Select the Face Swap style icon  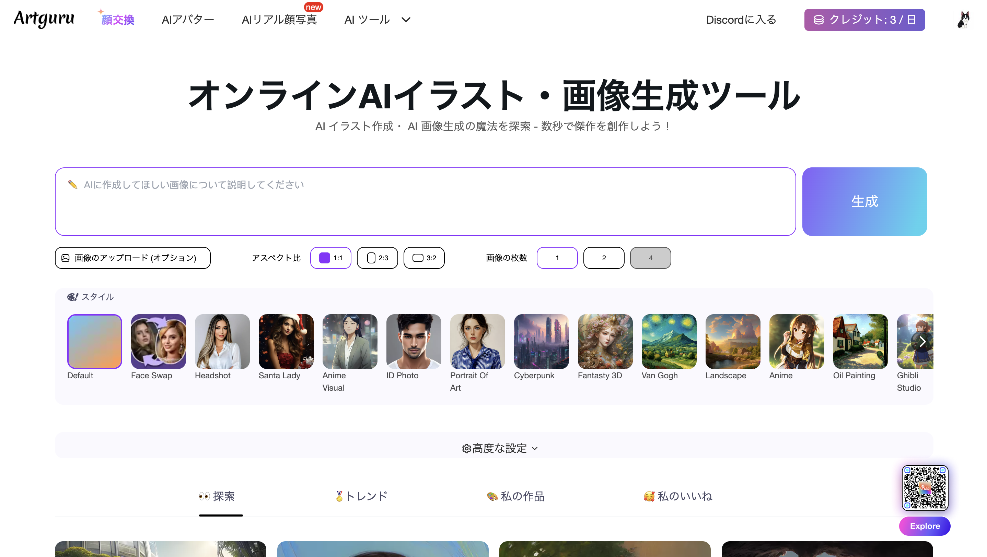click(x=158, y=341)
